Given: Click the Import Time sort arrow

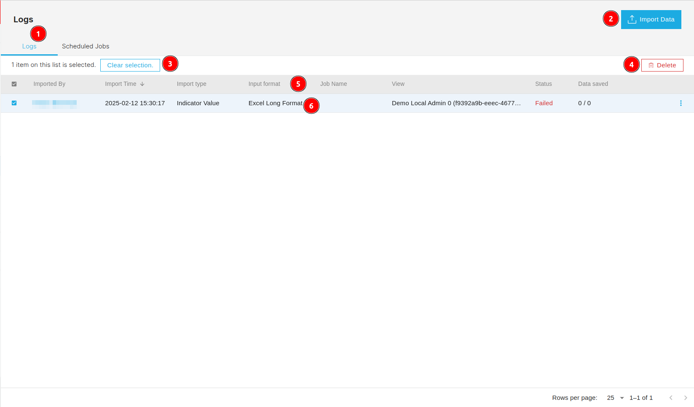Looking at the screenshot, I should [x=142, y=84].
